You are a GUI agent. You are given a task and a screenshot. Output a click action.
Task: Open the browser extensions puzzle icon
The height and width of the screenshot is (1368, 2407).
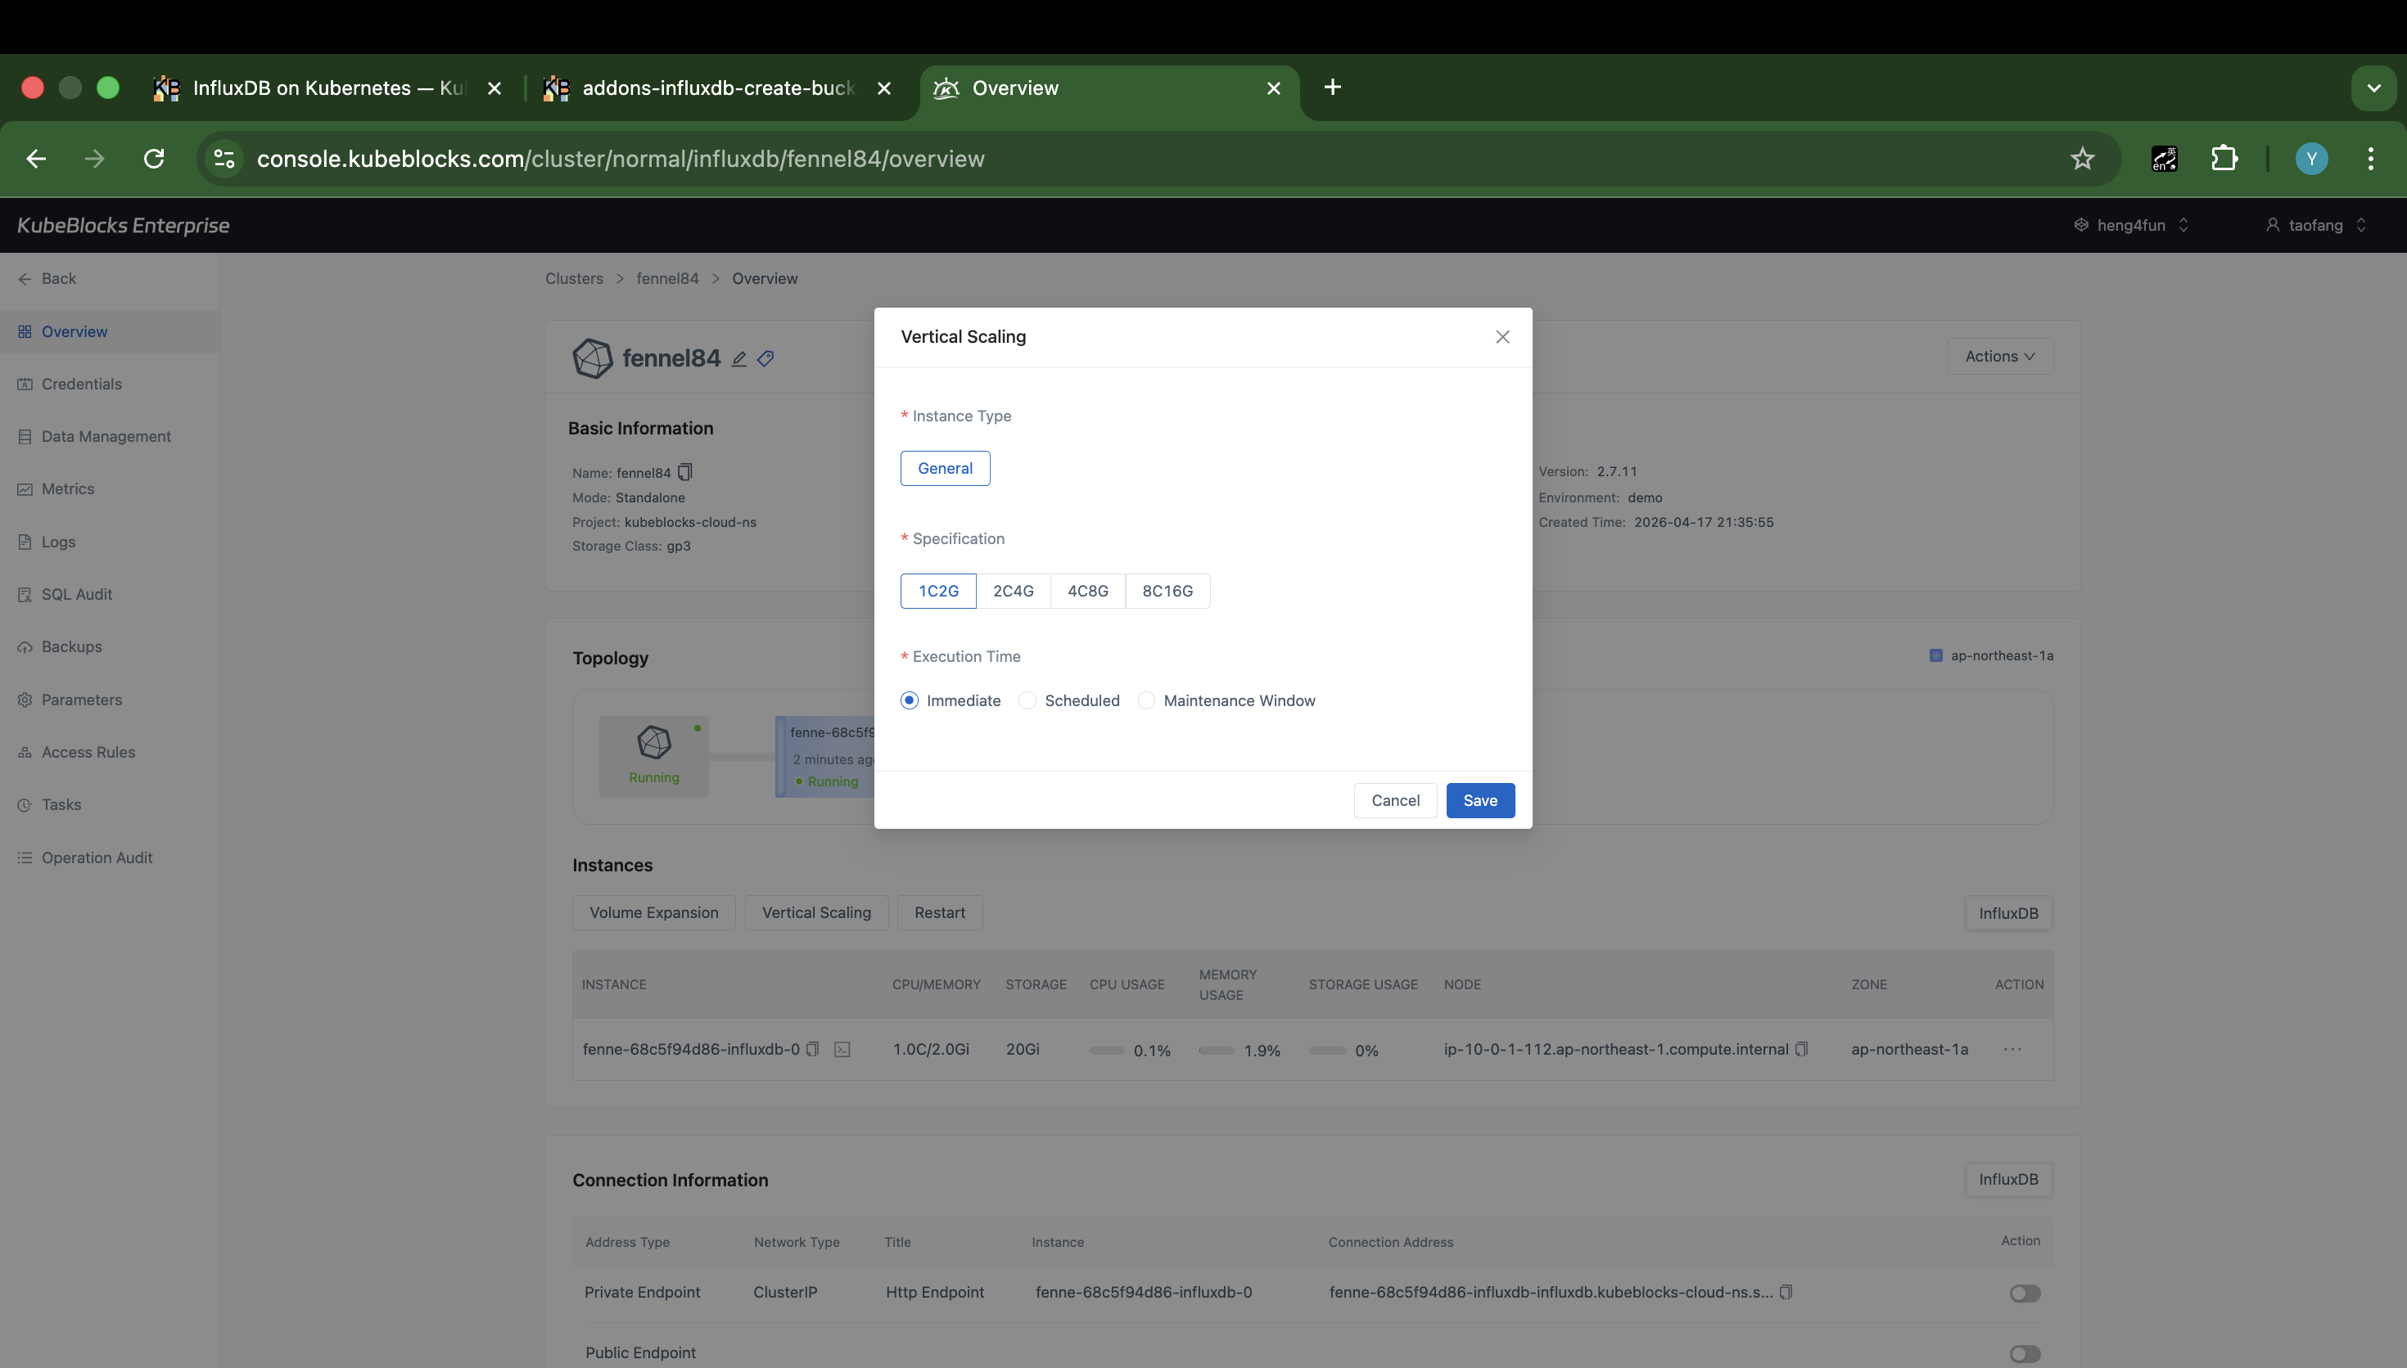click(2224, 159)
